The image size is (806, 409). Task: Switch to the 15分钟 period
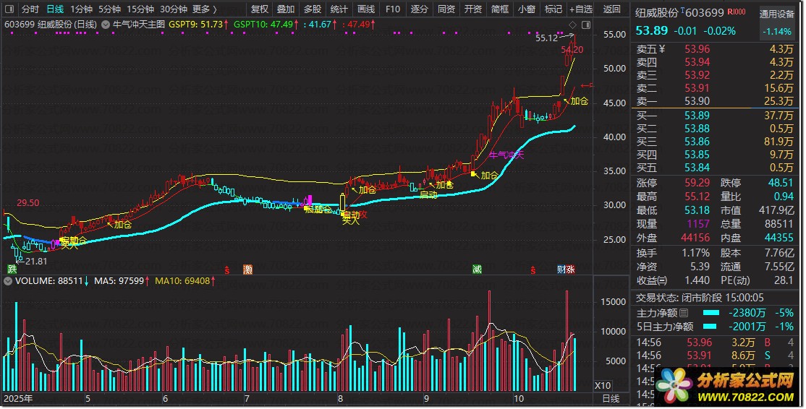(x=140, y=9)
